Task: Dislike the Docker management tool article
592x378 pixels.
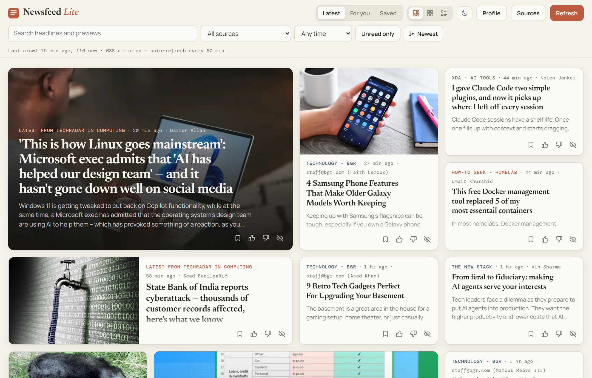Action: [559, 240]
